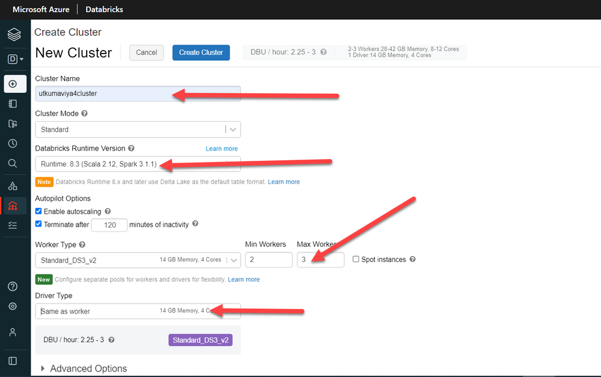The width and height of the screenshot is (601, 377).
Task: Click the Cluster Name input field
Action: (138, 93)
